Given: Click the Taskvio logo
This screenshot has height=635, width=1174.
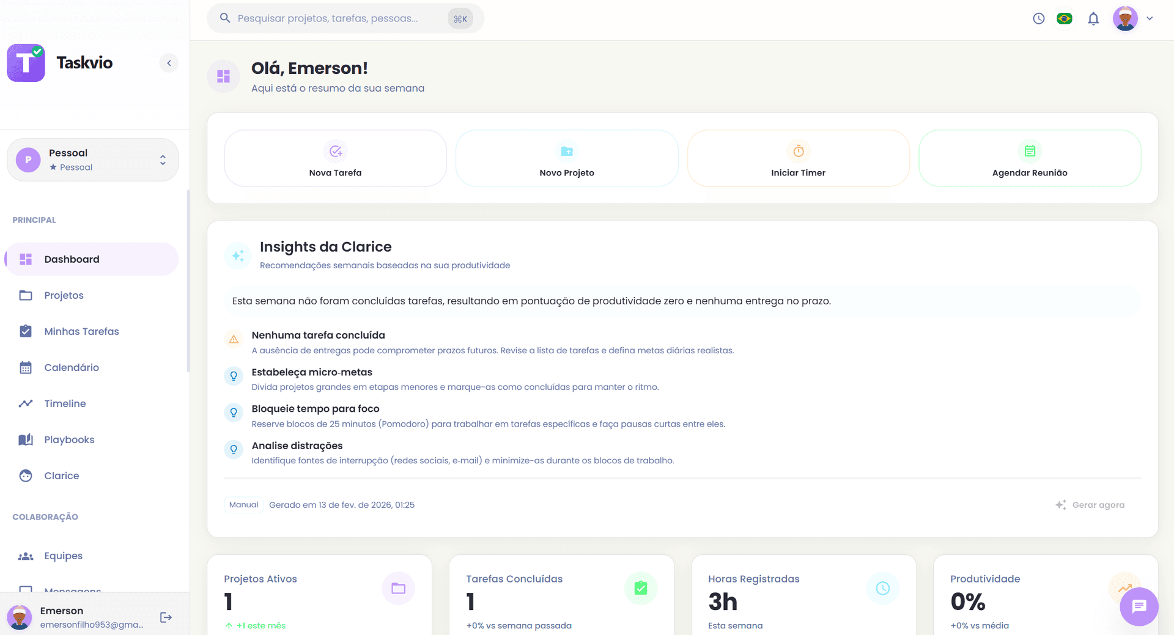Looking at the screenshot, I should point(26,62).
